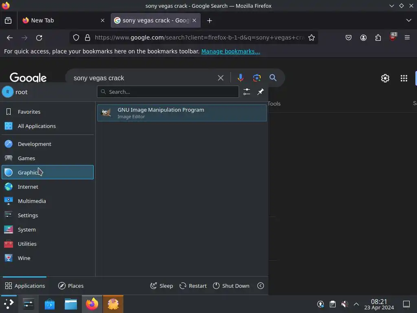This screenshot has height=313, width=417.
Task: Go back to the previous page
Action: click(10, 38)
